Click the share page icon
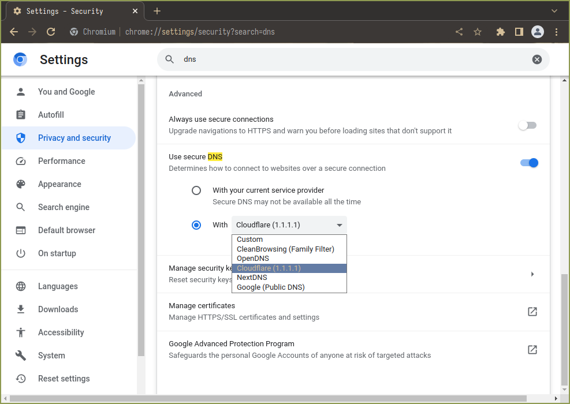 (x=459, y=32)
